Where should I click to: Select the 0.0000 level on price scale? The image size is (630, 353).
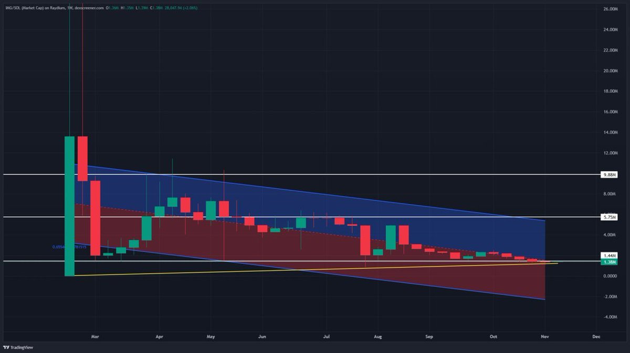(609, 276)
